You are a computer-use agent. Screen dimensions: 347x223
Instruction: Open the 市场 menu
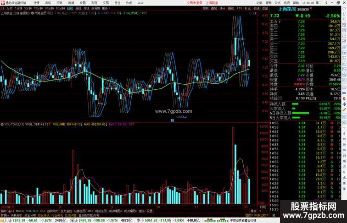coord(48,3)
